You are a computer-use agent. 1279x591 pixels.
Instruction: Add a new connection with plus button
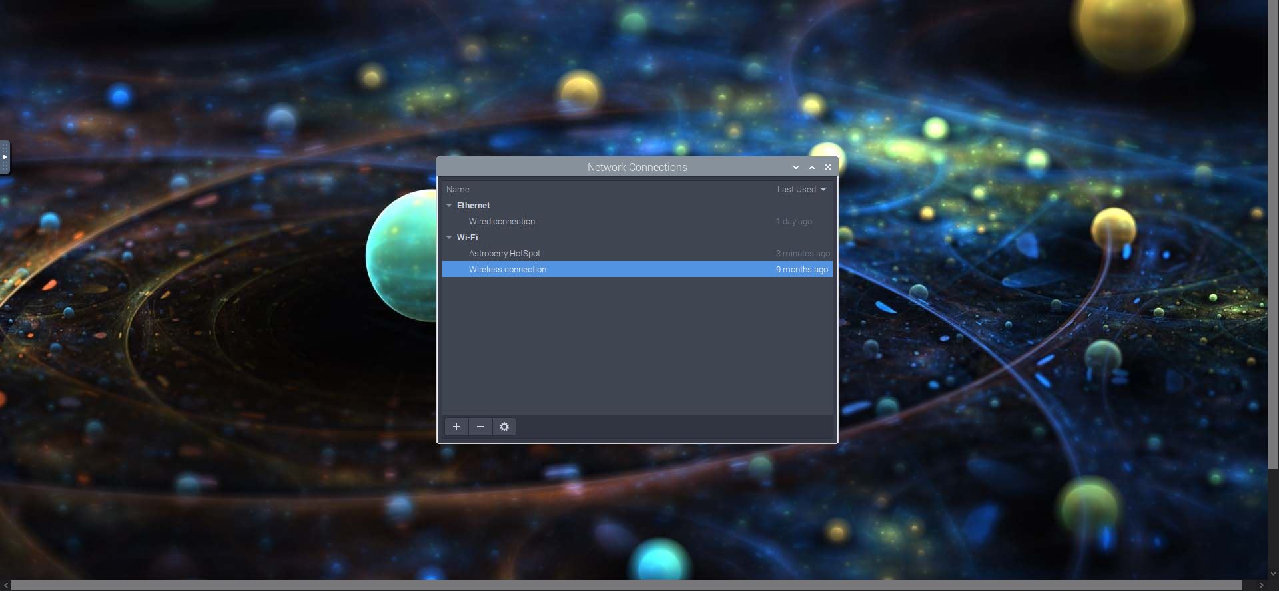(456, 427)
